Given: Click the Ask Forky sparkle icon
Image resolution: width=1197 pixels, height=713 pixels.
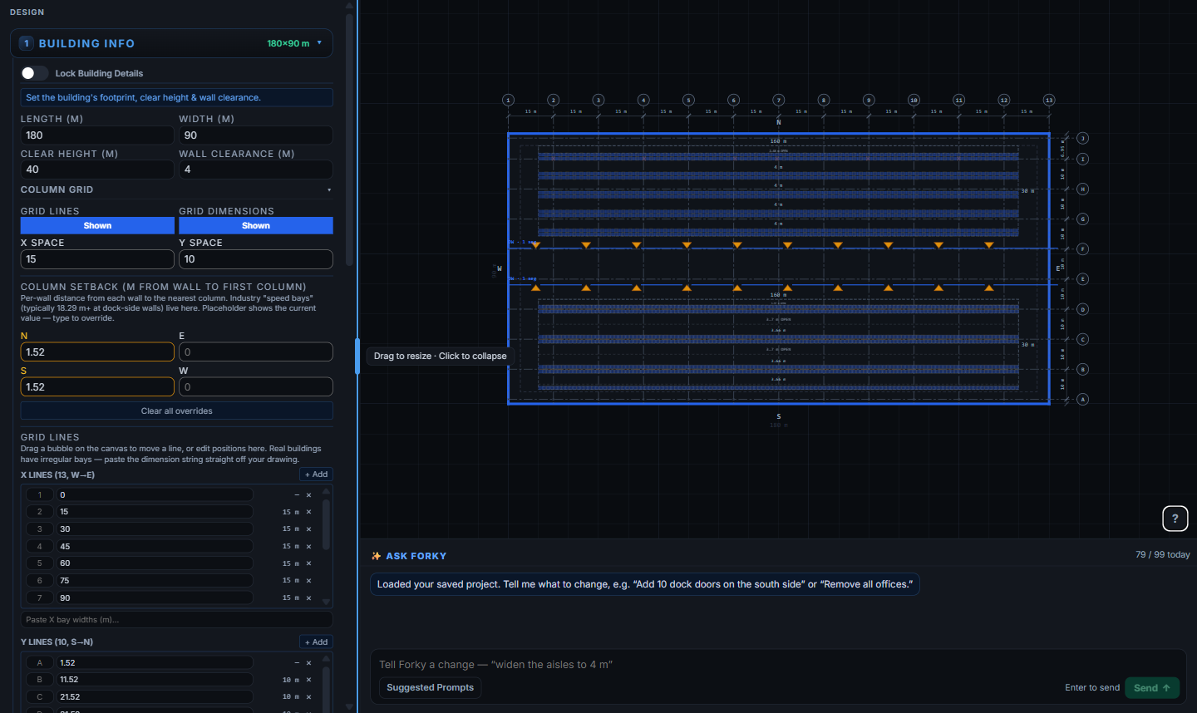Looking at the screenshot, I should [376, 556].
